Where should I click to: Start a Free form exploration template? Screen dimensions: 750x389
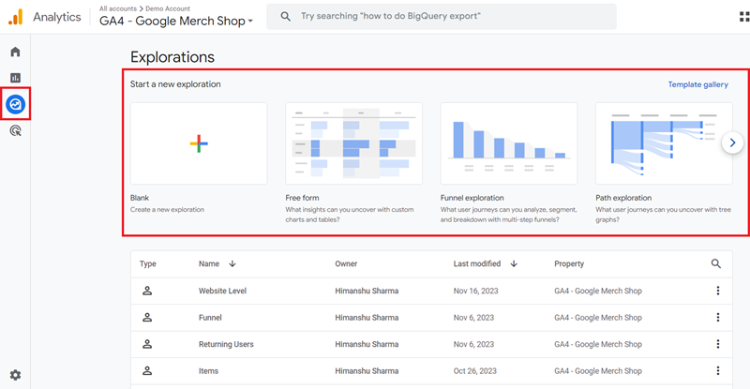tap(354, 143)
